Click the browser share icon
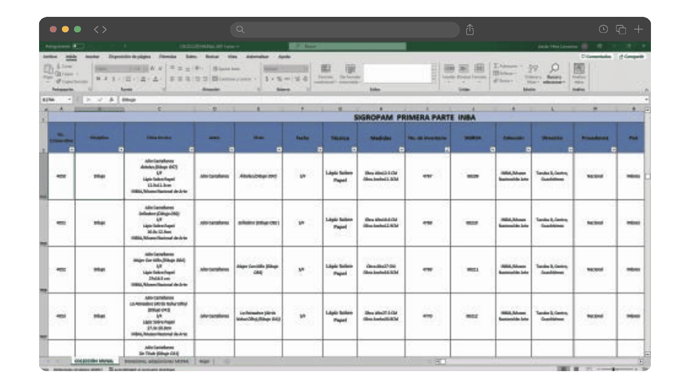 tap(470, 30)
